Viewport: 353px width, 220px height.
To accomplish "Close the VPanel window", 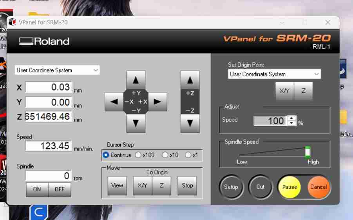I will (x=328, y=22).
